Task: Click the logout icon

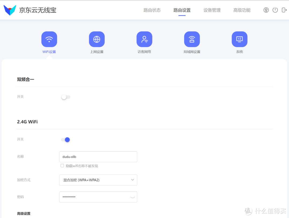Action: tap(284, 10)
